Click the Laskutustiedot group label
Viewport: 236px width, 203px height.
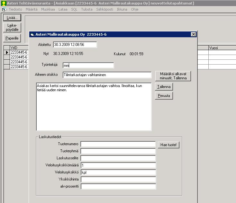pos(50,137)
